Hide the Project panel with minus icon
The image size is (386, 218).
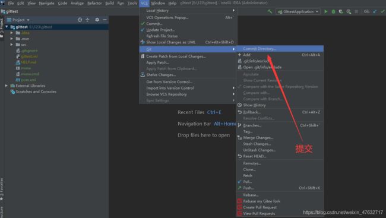(105, 20)
